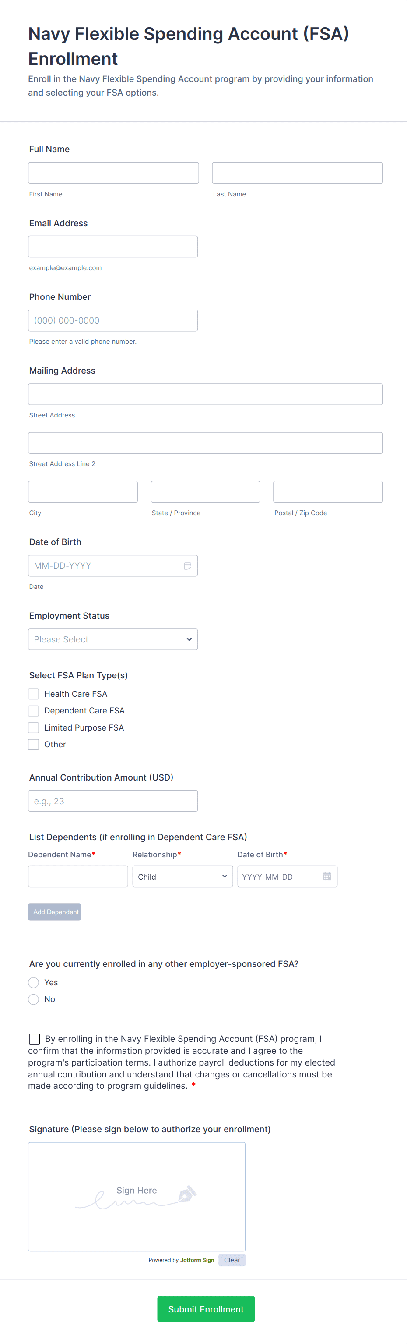
Task: Click the Submit Enrollment button
Action: click(x=206, y=1309)
